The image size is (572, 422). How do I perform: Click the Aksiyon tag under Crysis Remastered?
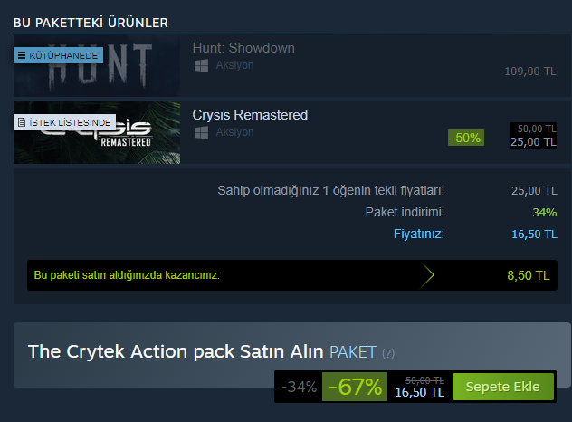(x=234, y=132)
